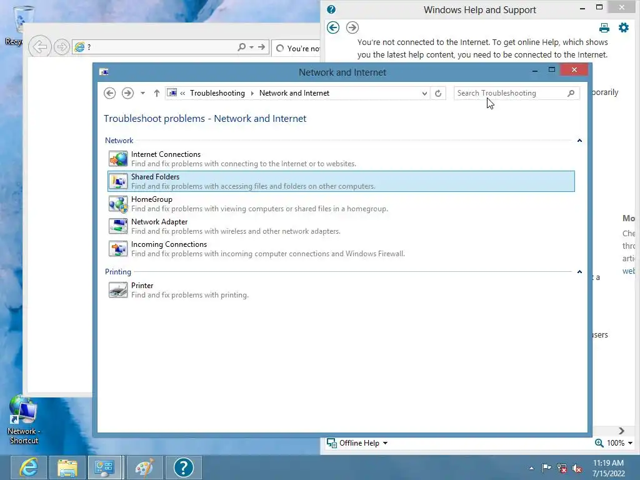Click the Help and Support taskbar button

point(183,467)
